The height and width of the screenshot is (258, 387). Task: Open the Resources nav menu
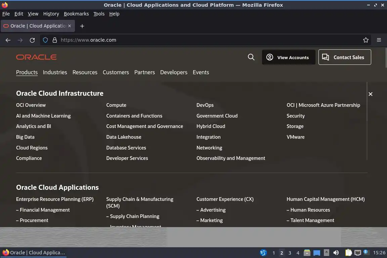[85, 72]
